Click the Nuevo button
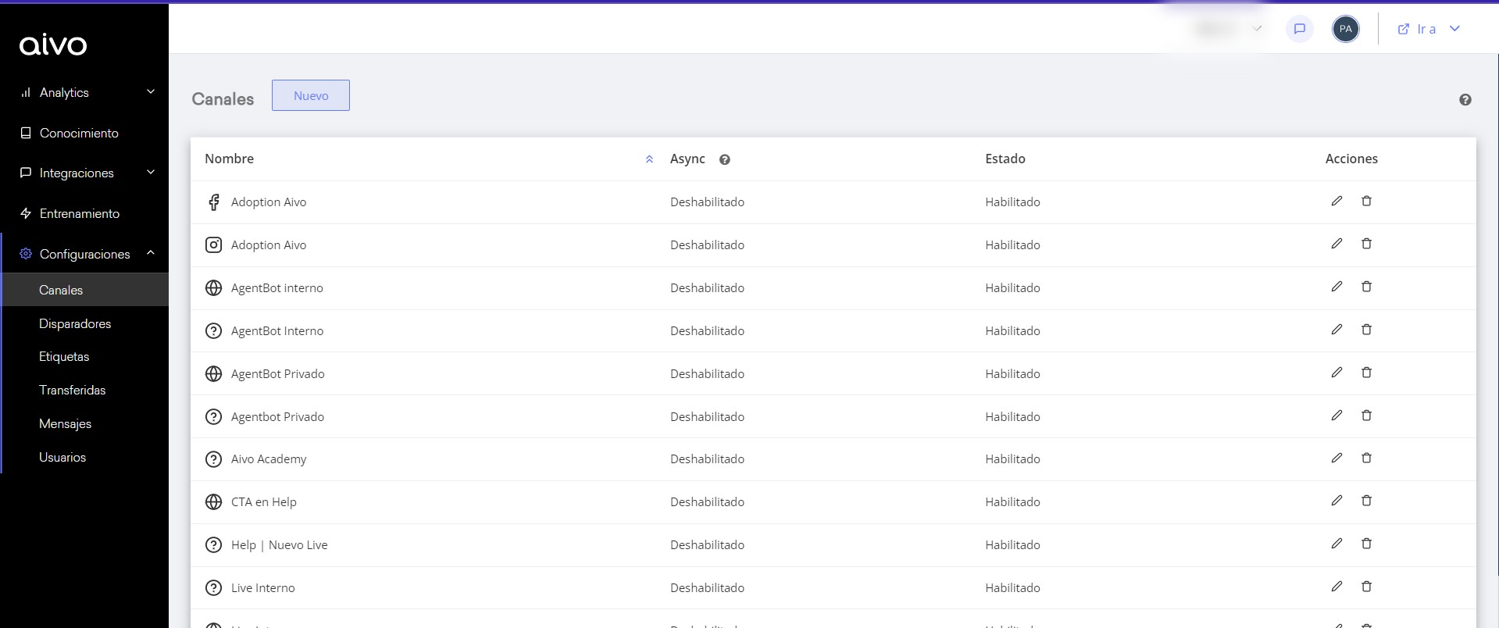The width and height of the screenshot is (1499, 628). coord(310,95)
